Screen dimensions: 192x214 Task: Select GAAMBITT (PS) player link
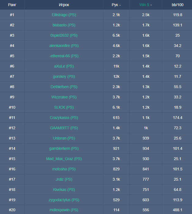[64, 128]
